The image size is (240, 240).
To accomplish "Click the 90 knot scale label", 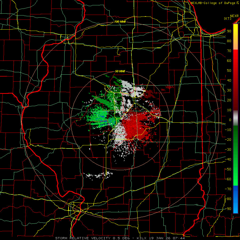I will 229,31.
